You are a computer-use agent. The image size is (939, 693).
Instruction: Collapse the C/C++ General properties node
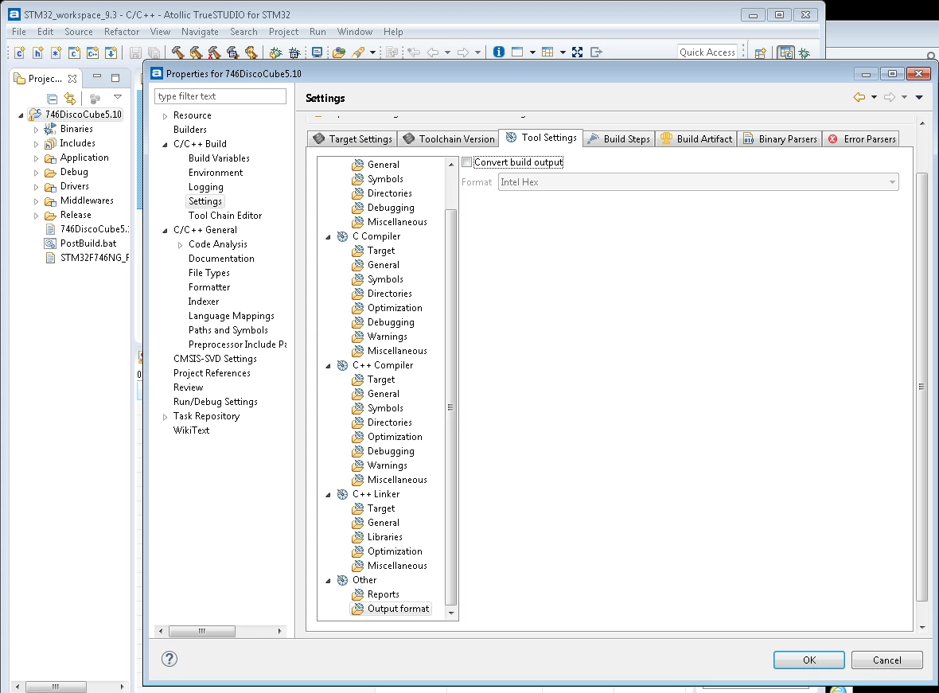pyautogui.click(x=166, y=231)
